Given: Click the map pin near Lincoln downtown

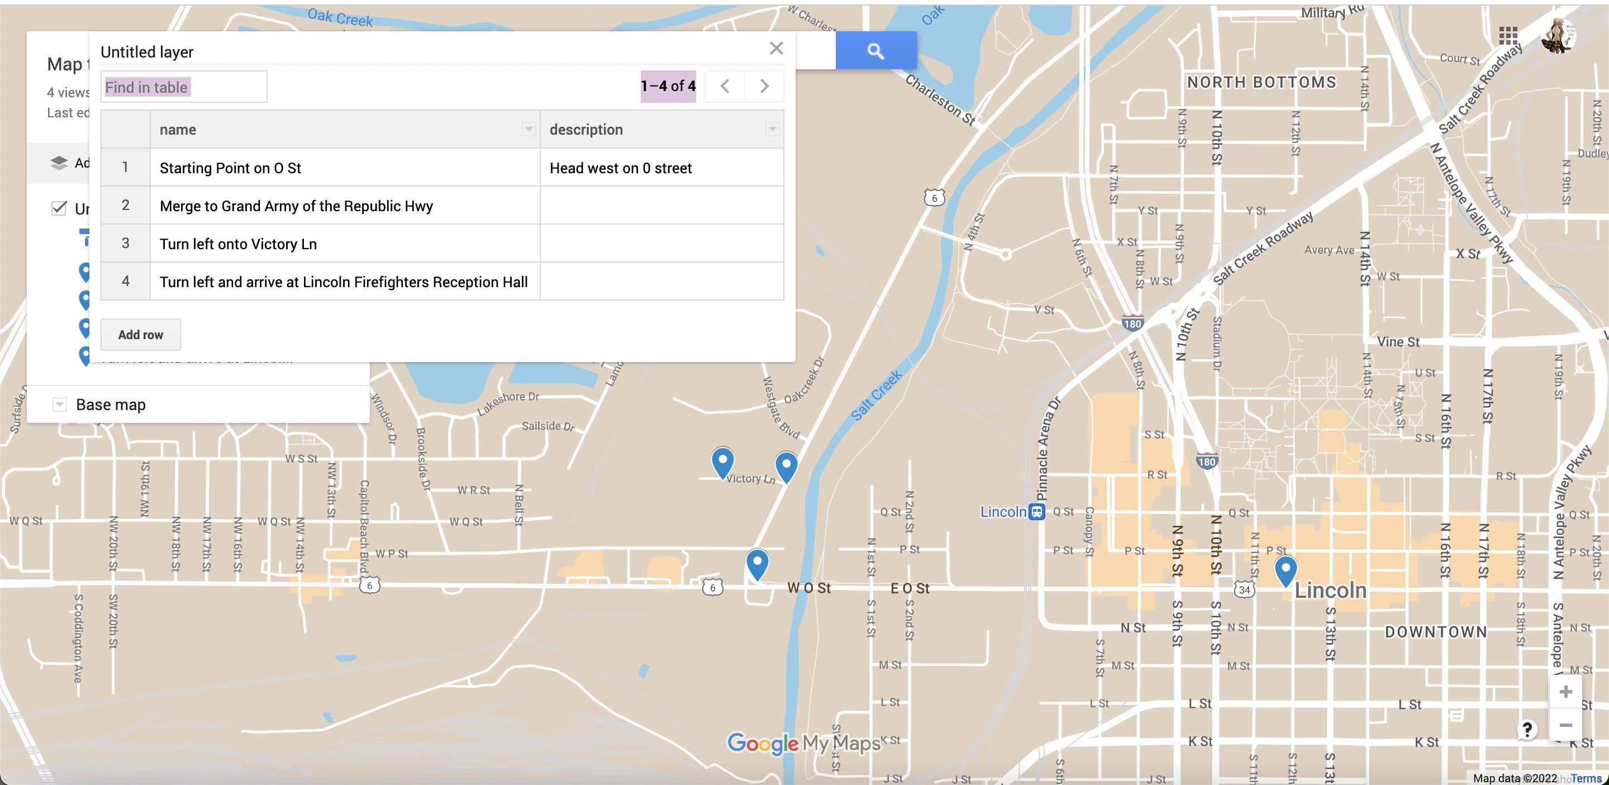Looking at the screenshot, I should pos(1286,572).
